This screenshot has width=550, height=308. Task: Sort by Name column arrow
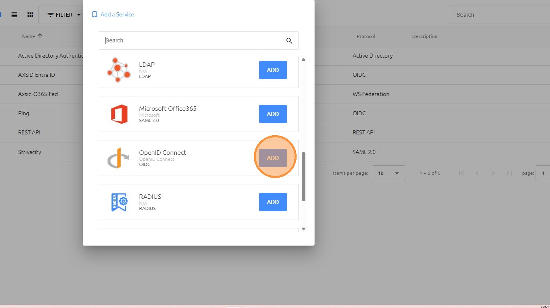40,36
